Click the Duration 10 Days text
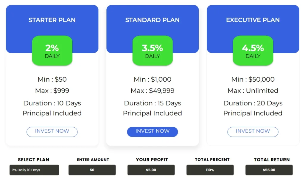 pos(52,103)
